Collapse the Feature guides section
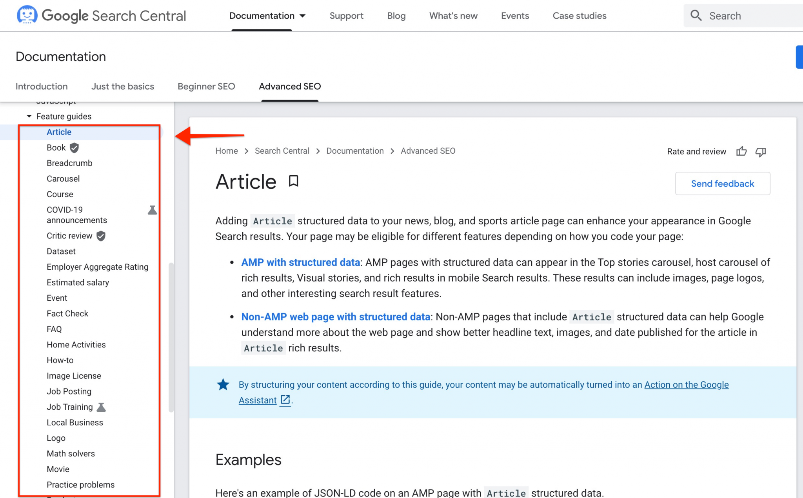The width and height of the screenshot is (803, 498). tap(29, 116)
